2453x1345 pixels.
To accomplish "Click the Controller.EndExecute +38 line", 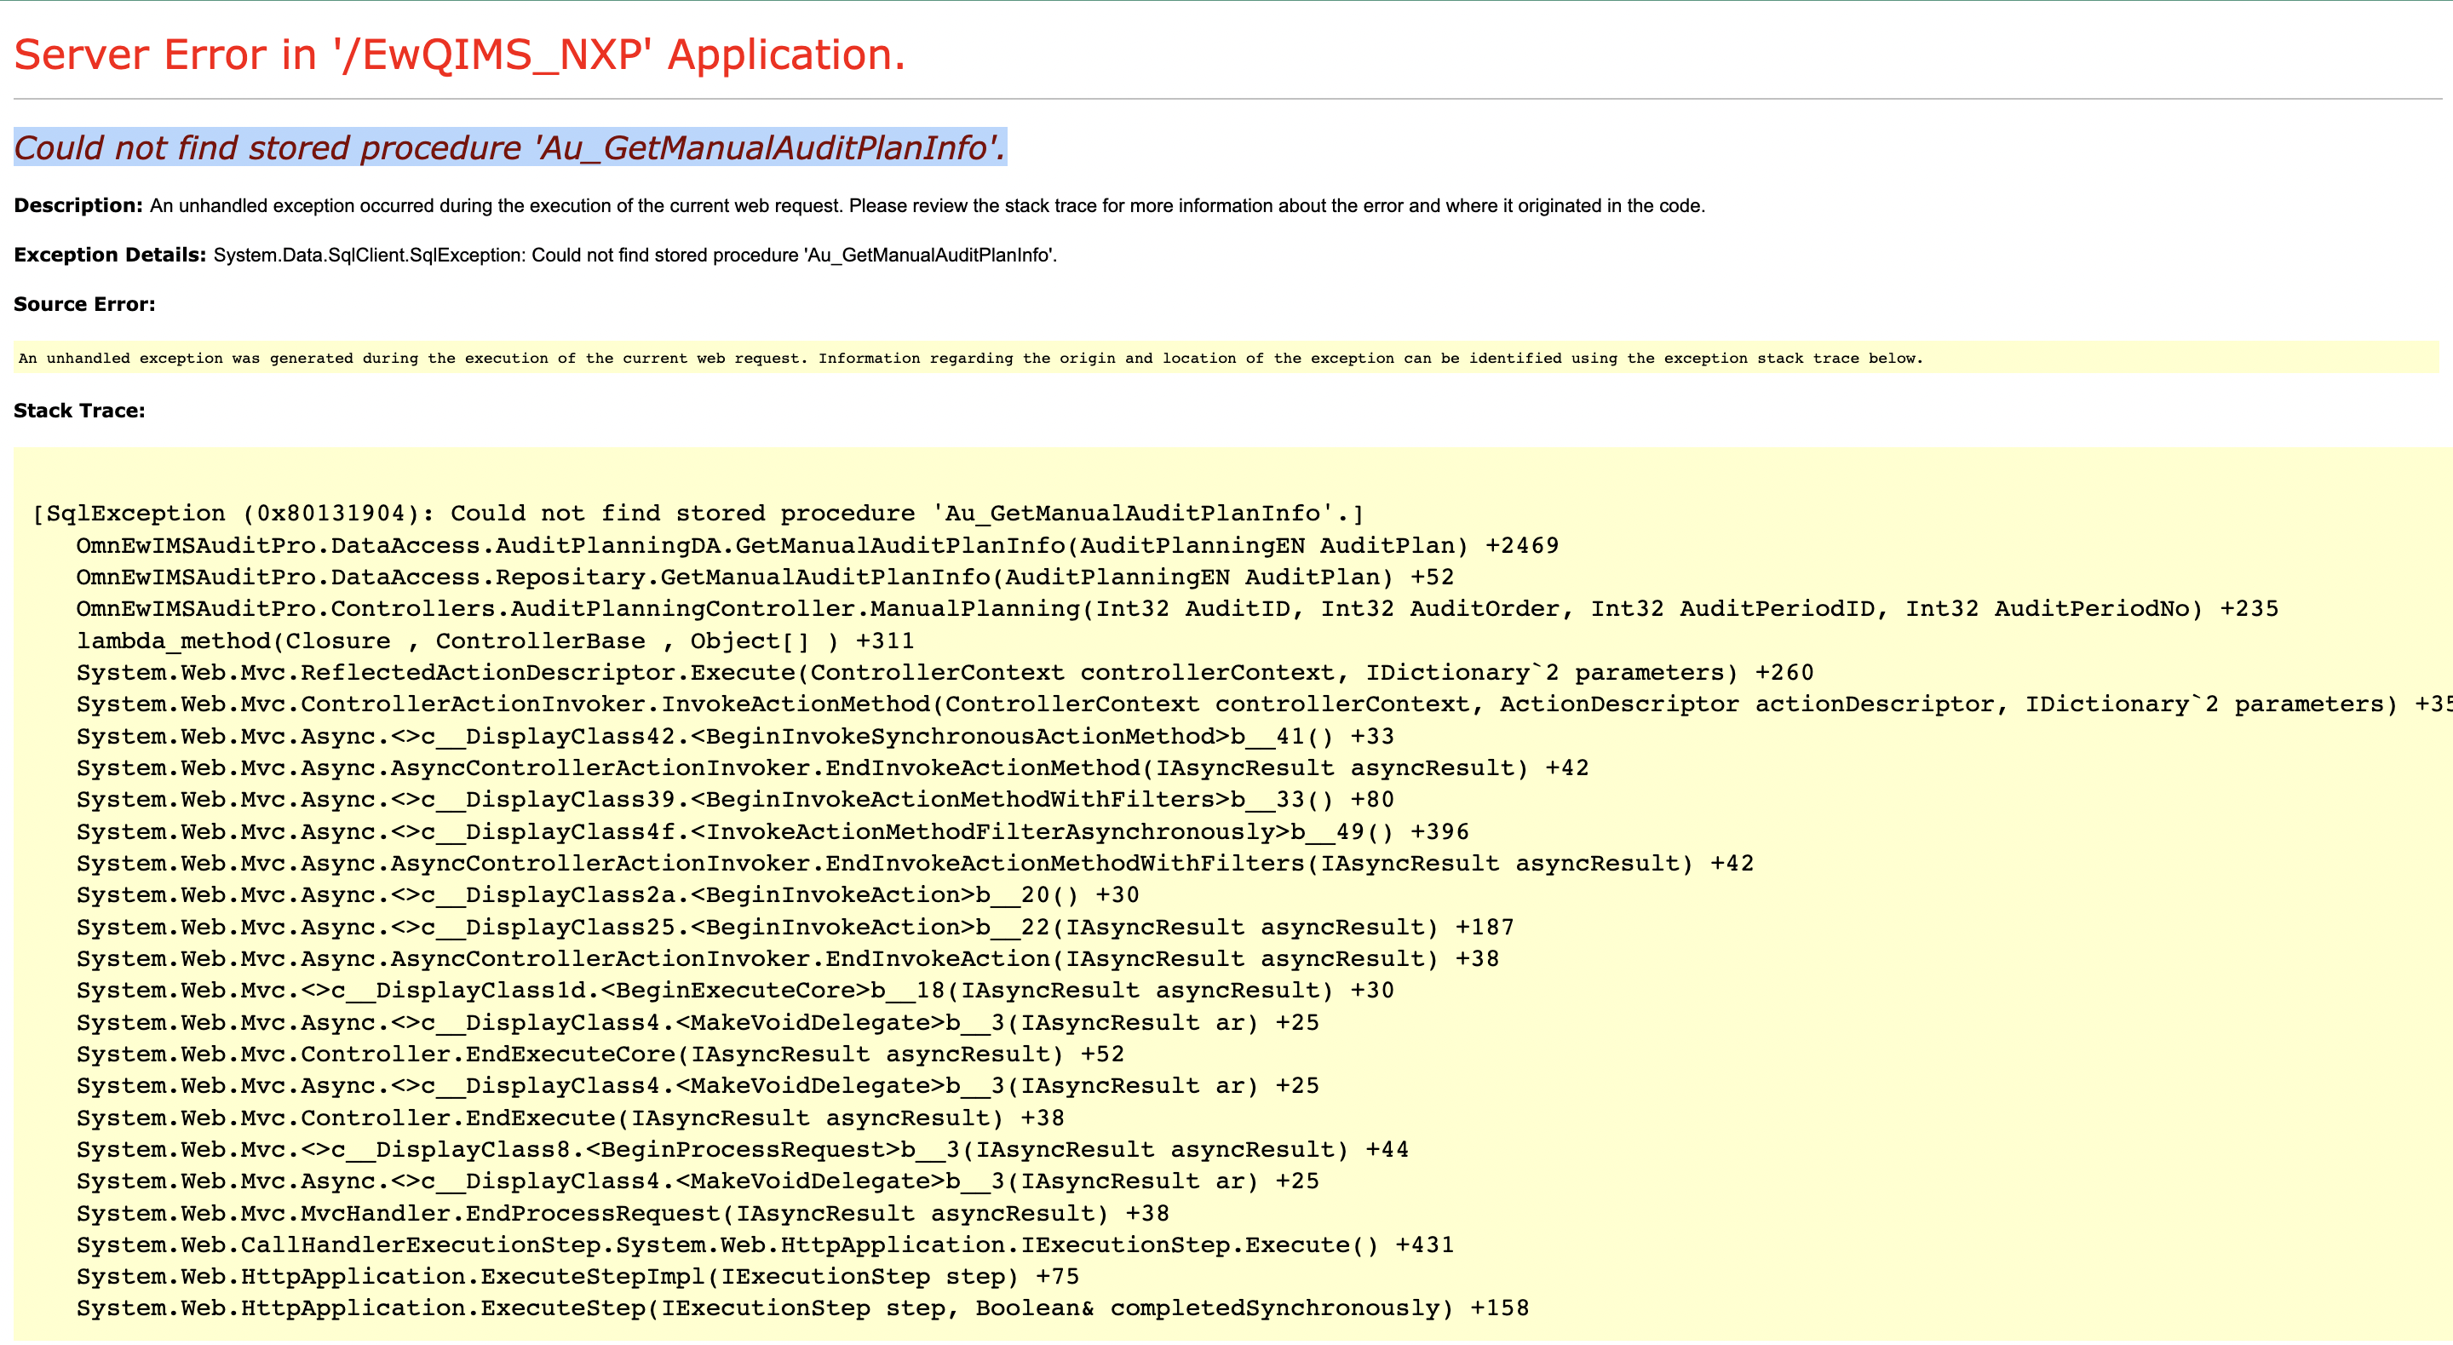I will tap(571, 1118).
